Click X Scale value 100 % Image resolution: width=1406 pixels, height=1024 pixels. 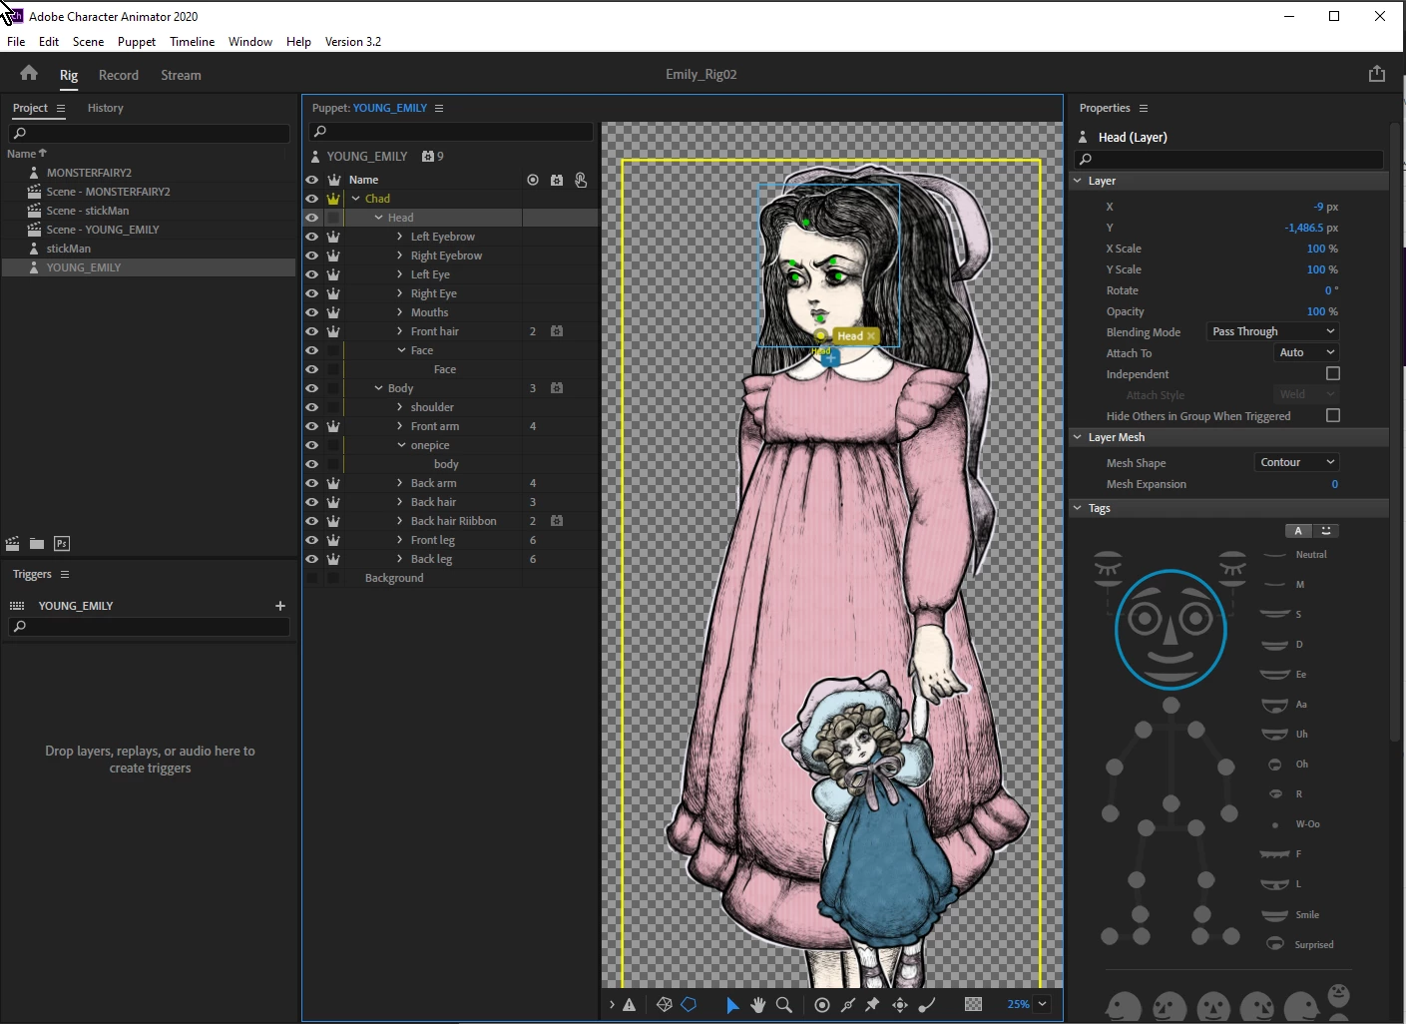pos(1322,249)
